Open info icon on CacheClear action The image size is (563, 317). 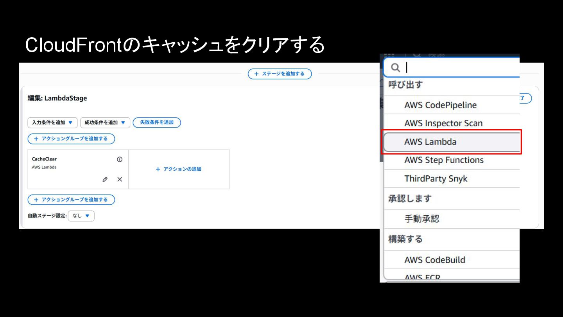pos(120,159)
